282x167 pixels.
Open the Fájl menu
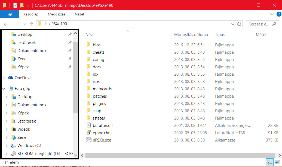(x=9, y=14)
